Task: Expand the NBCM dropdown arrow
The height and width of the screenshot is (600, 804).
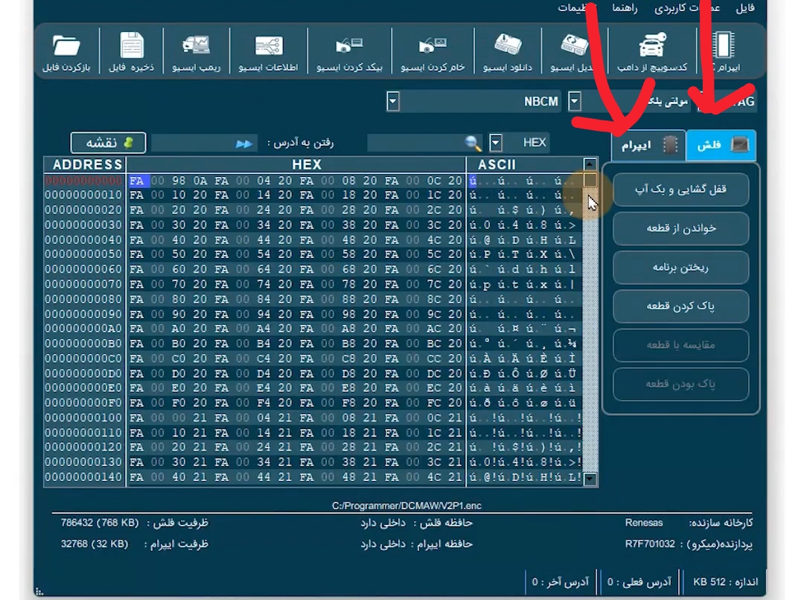Action: point(393,101)
